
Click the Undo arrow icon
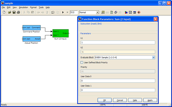click(53, 12)
